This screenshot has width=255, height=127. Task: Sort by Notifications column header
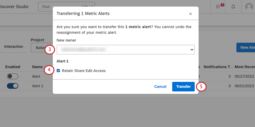[218, 67]
